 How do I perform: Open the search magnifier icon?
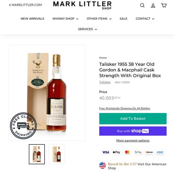click(142, 5)
